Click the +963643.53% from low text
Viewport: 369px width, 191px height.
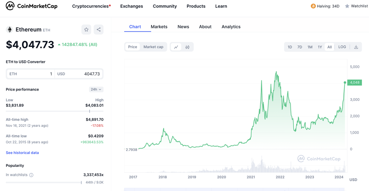(x=92, y=142)
